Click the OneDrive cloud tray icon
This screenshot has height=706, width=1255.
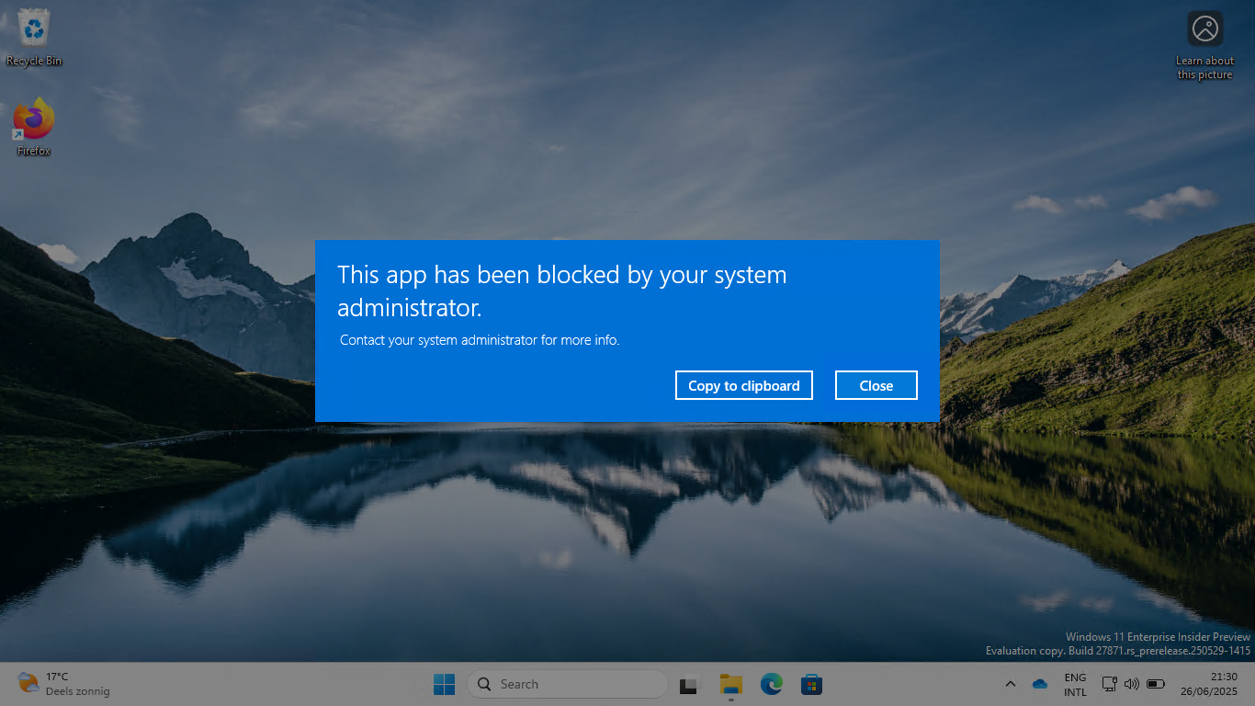pyautogui.click(x=1040, y=684)
